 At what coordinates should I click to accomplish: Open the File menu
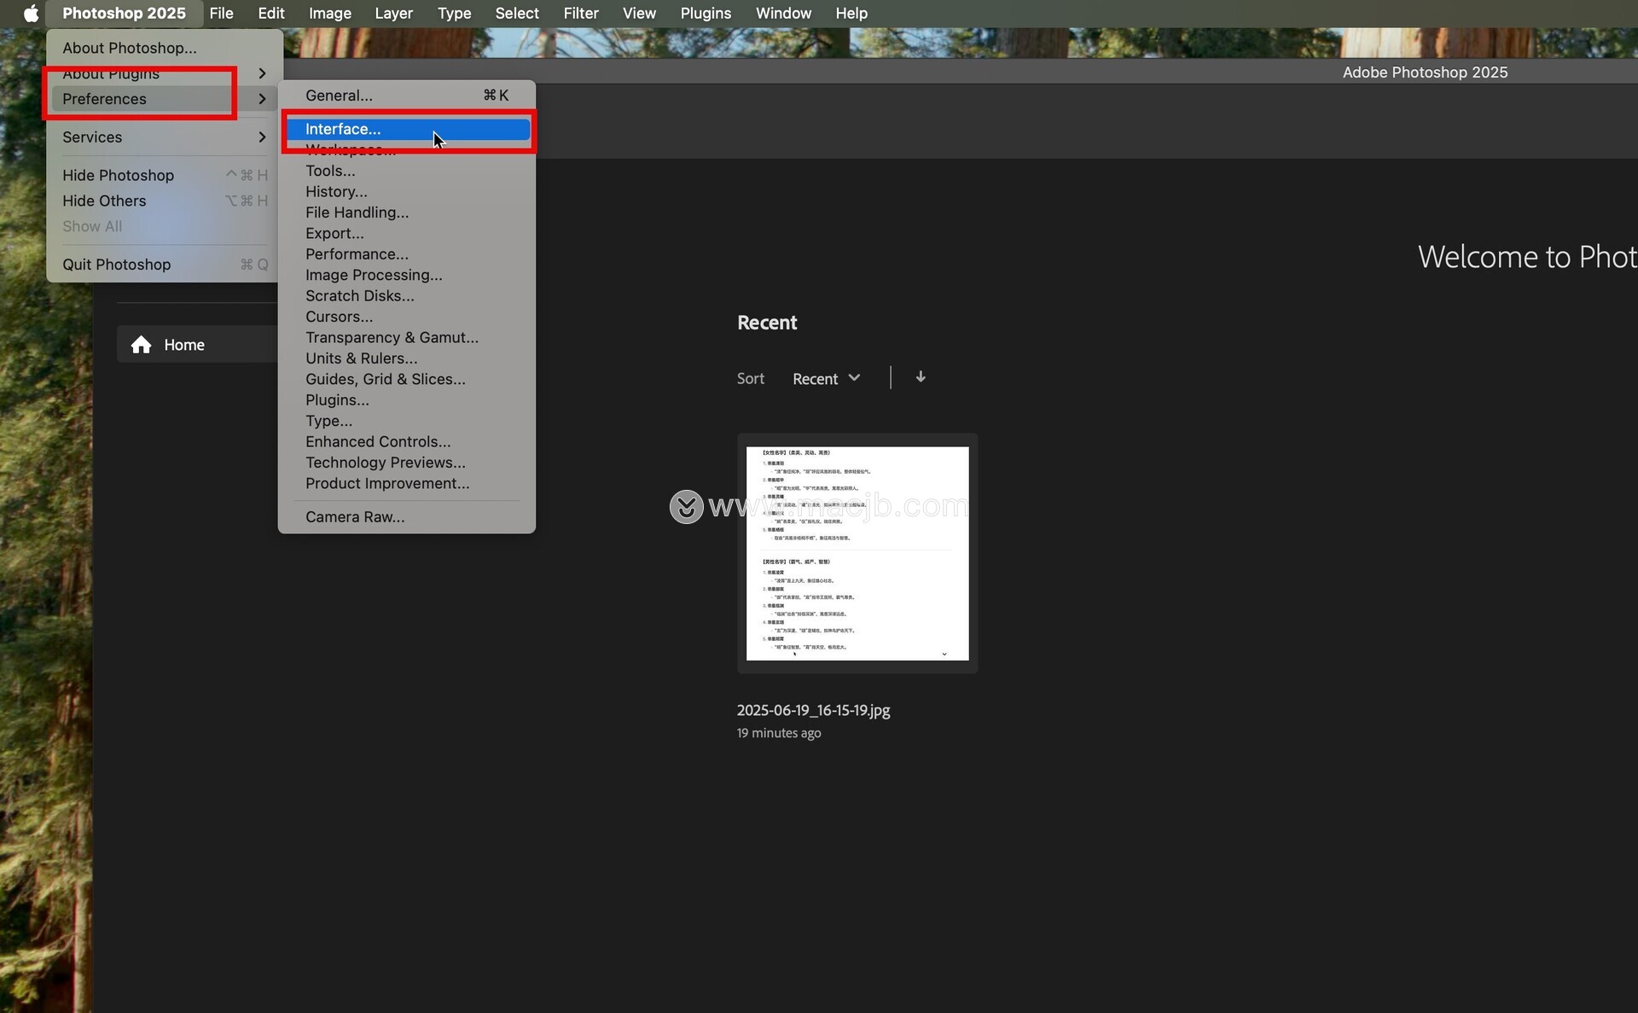pyautogui.click(x=221, y=13)
